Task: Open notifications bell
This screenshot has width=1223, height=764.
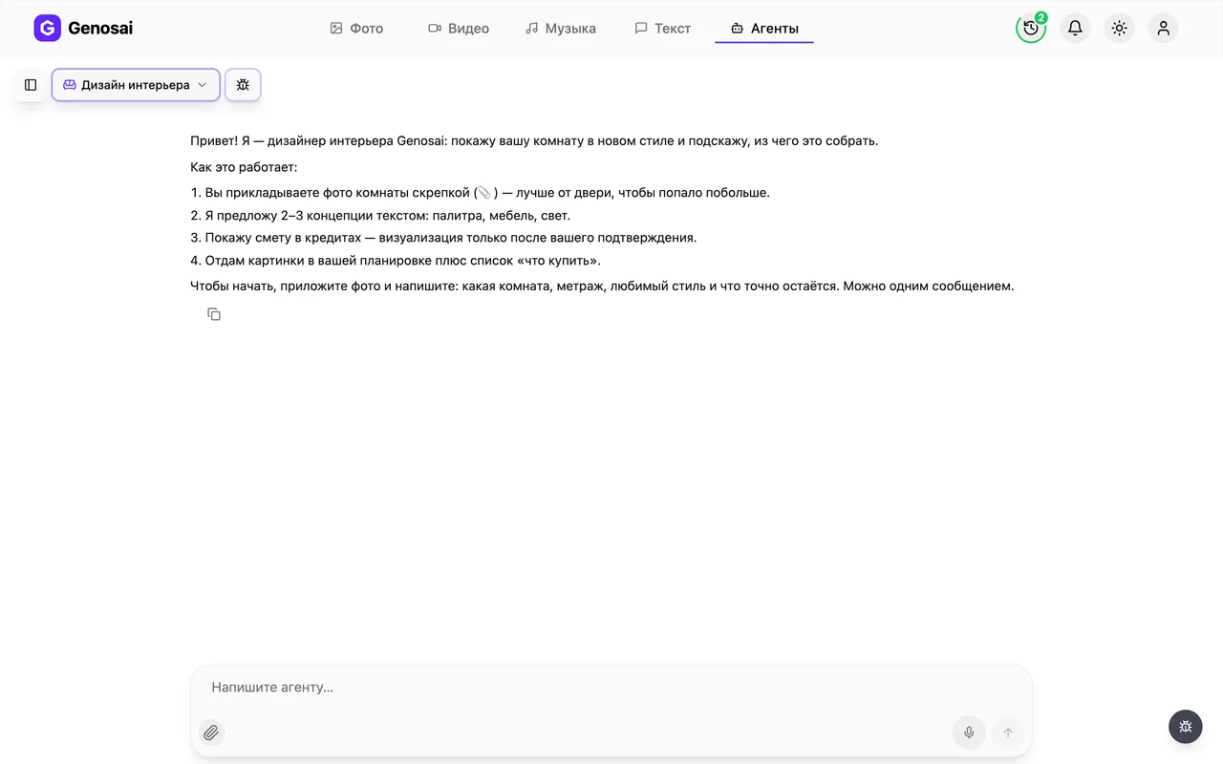Action: 1075,29
